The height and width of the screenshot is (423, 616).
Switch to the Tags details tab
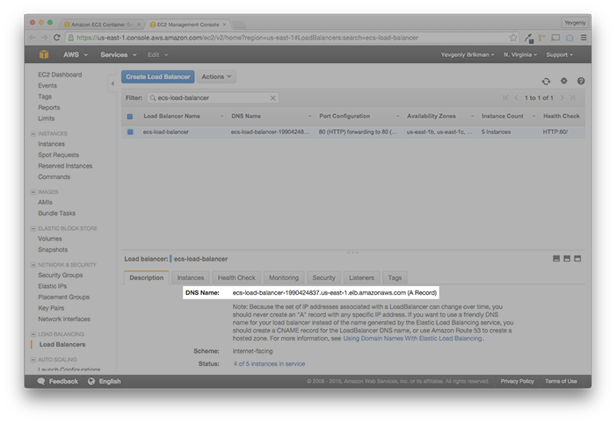click(395, 277)
